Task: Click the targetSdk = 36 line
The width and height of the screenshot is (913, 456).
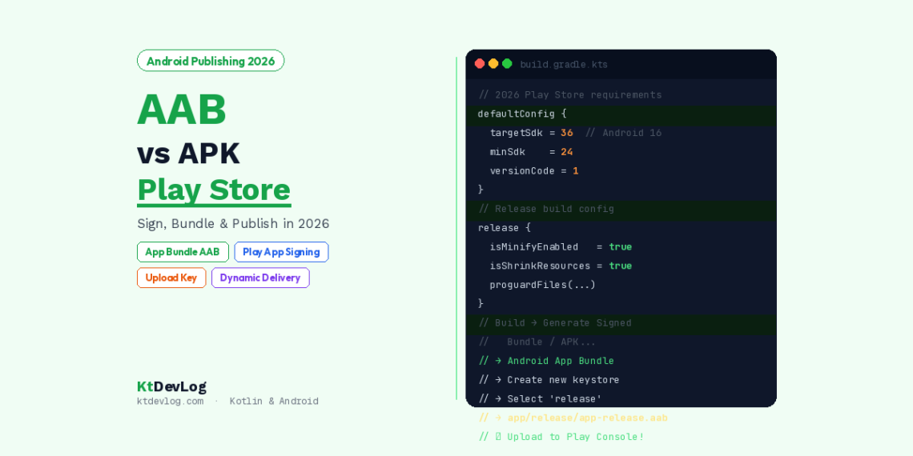Action: pos(531,133)
